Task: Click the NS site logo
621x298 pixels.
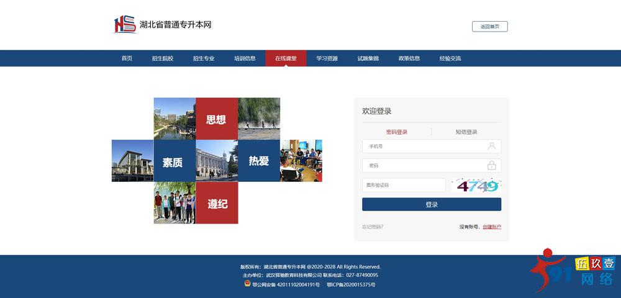Action: click(x=125, y=24)
